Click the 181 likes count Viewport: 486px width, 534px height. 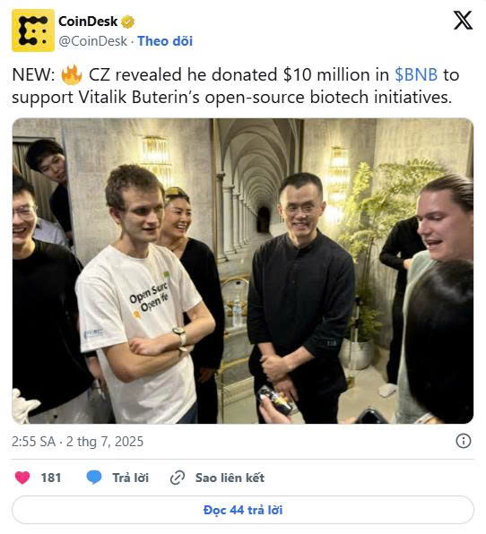point(51,478)
